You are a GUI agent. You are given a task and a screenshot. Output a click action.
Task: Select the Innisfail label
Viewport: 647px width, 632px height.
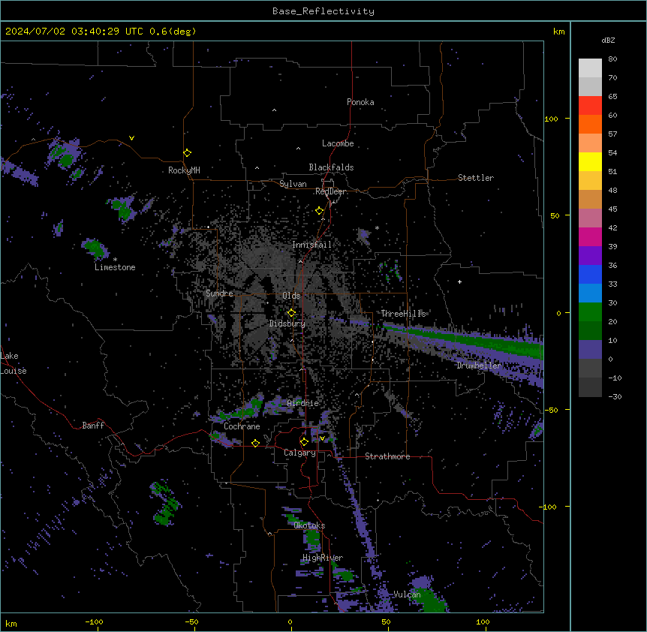(x=311, y=245)
